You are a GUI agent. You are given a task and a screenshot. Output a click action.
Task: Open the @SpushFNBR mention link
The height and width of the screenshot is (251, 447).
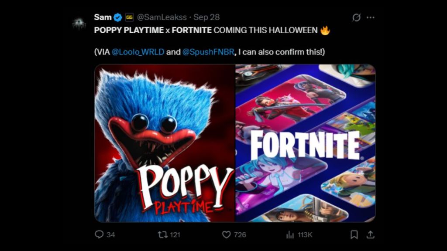[209, 52]
